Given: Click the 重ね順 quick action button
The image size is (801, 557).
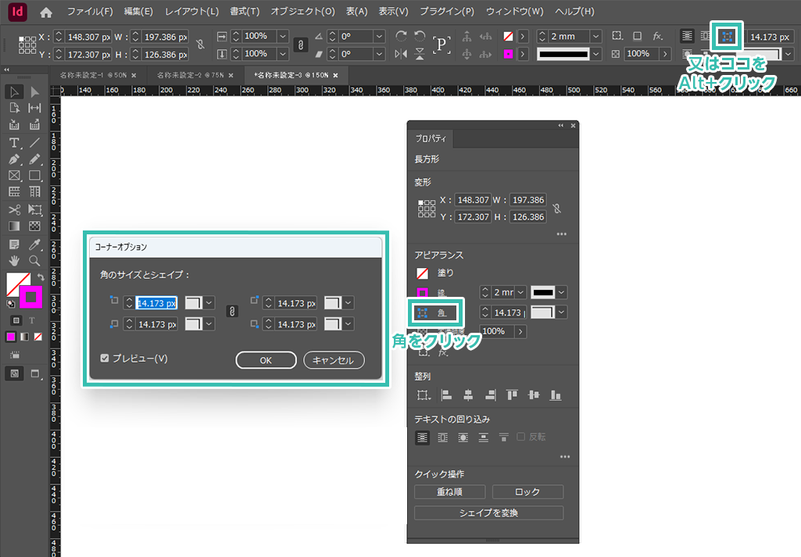Looking at the screenshot, I should pyautogui.click(x=449, y=491).
